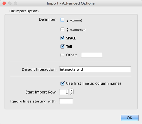Image resolution: width=142 pixels, height=124 pixels.
Task: Decrease Start Import Row with down arrow
Action: tap(72, 93)
